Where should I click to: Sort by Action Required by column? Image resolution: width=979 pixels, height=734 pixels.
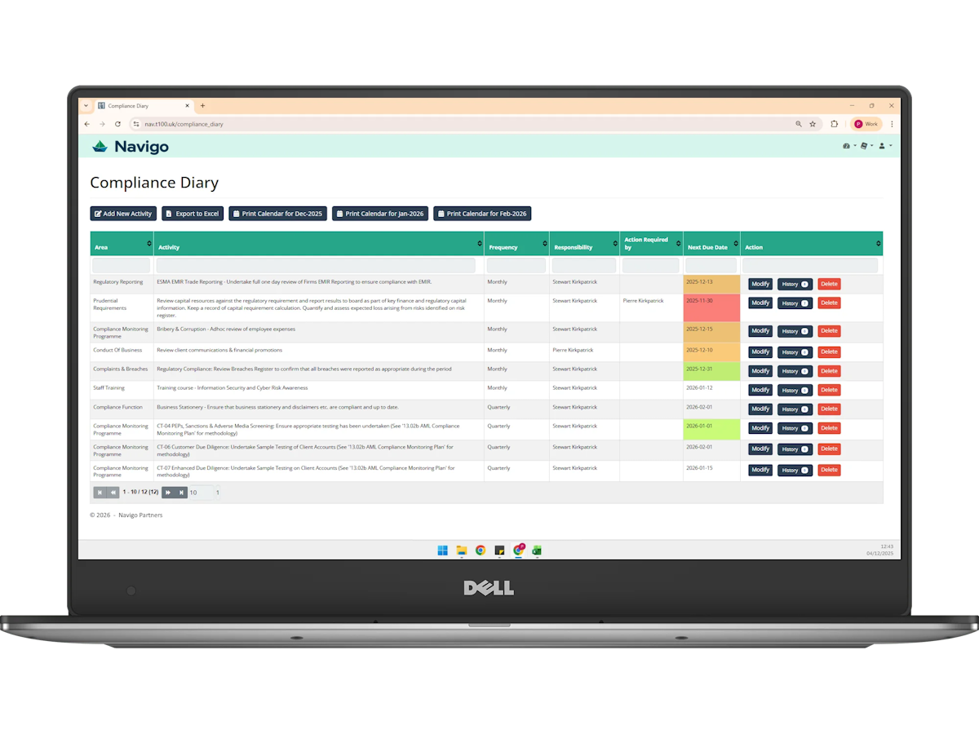coord(679,243)
